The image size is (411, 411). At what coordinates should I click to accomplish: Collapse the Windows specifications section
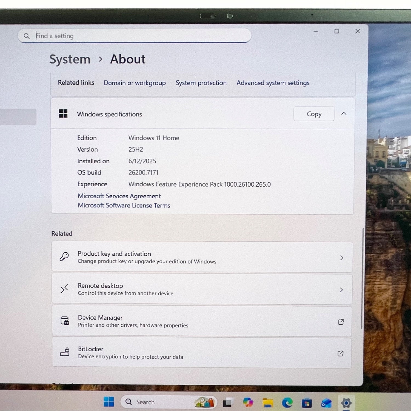(344, 114)
